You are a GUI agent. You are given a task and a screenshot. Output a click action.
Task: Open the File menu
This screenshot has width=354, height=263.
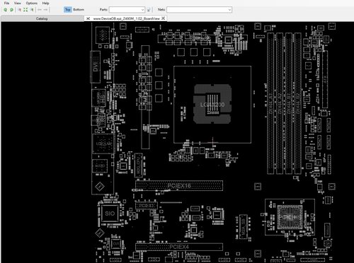(6, 3)
